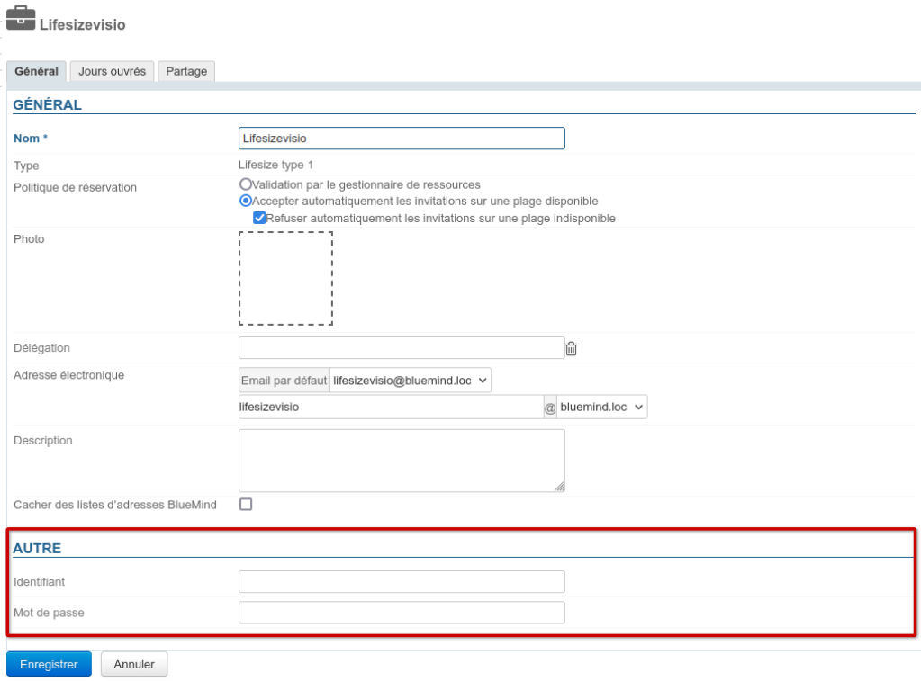
Task: Click the lifesizevisio email local-part field
Action: pos(392,407)
